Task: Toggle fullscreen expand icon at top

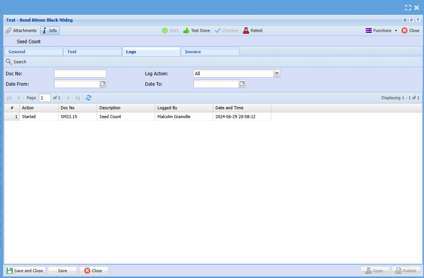Action: [408, 8]
